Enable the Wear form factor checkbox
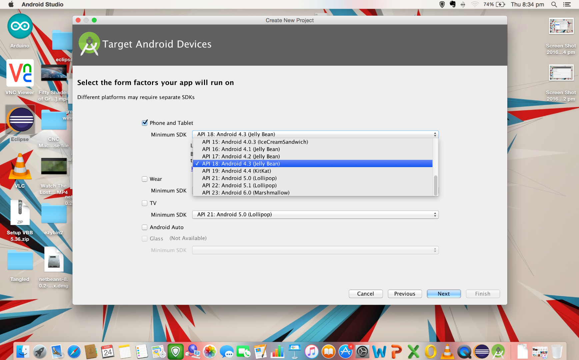 (x=145, y=179)
